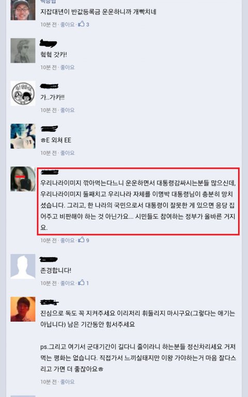
Task: Click thumbs-up icon with 3 likes
Action: coord(81,24)
